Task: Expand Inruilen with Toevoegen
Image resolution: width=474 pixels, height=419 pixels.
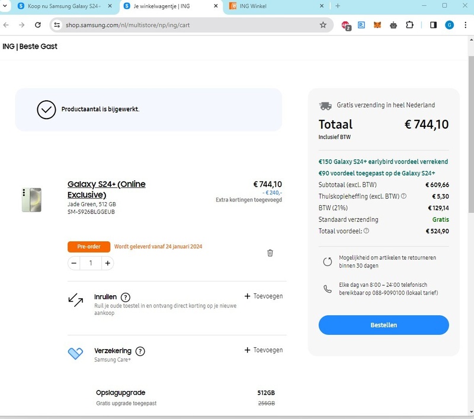Action: [x=264, y=296]
